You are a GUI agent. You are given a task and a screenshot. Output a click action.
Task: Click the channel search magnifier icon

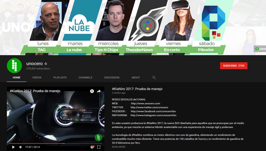154,77
